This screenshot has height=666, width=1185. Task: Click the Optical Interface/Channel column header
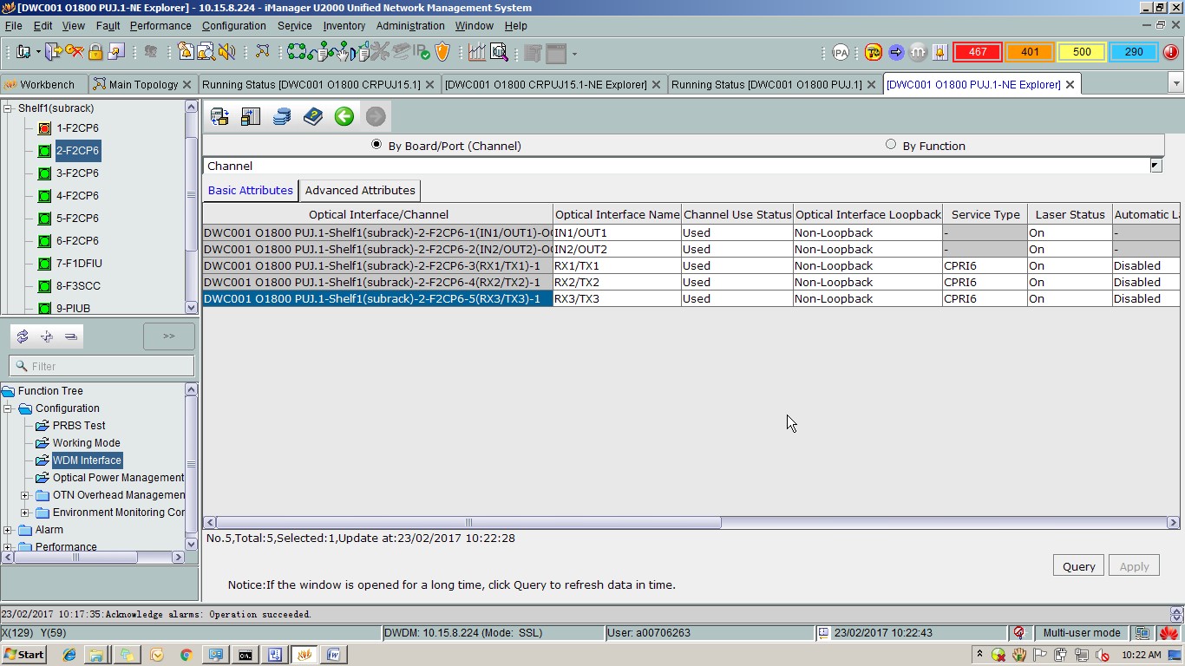(378, 214)
